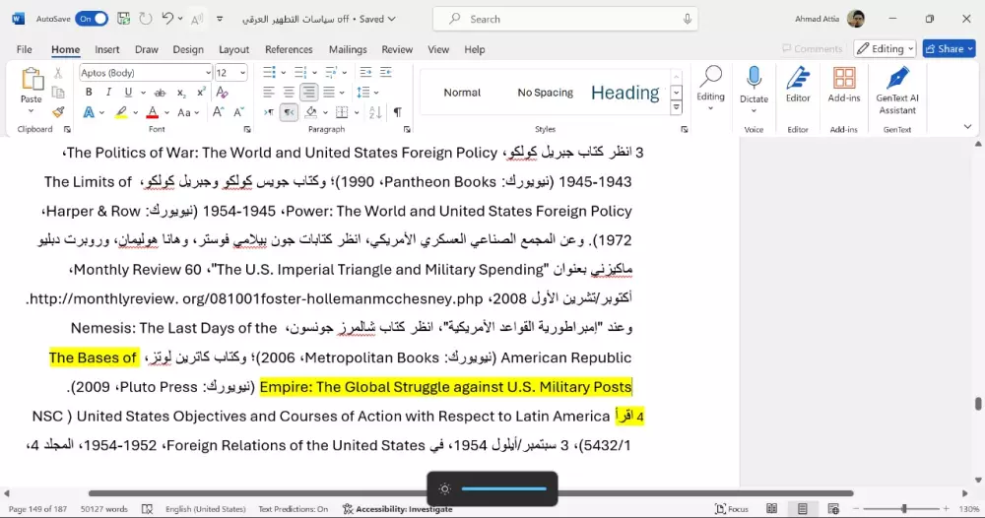Image resolution: width=985 pixels, height=518 pixels.
Task: Apply superscript formatting
Action: [x=201, y=93]
